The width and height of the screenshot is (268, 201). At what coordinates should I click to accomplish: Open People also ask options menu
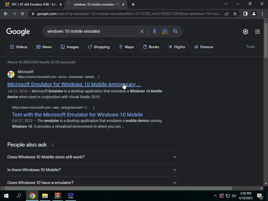[52, 145]
